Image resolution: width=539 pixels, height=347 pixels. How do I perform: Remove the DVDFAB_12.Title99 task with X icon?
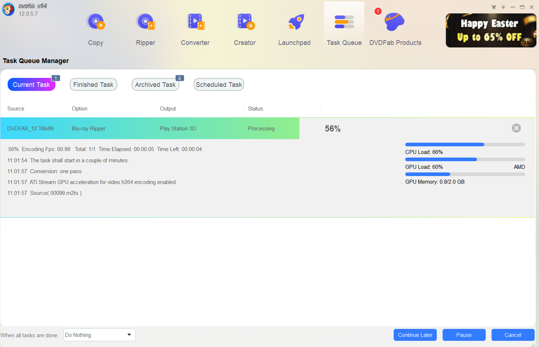[x=516, y=128]
